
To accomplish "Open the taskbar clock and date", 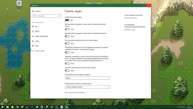I will (189, 107).
